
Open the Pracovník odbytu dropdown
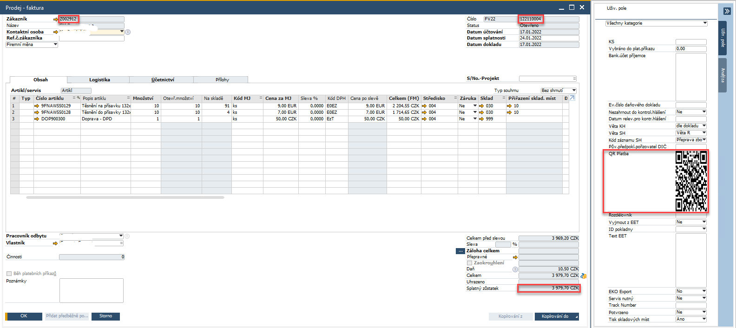pyautogui.click(x=121, y=236)
